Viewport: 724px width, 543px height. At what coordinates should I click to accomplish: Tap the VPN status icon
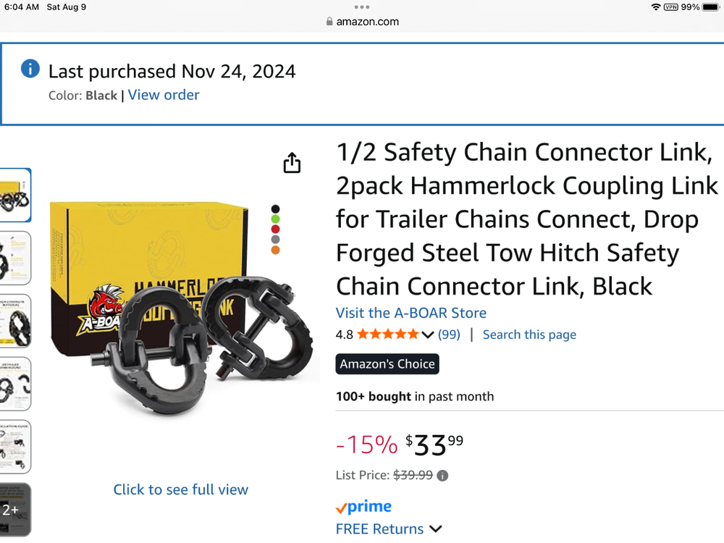[671, 7]
